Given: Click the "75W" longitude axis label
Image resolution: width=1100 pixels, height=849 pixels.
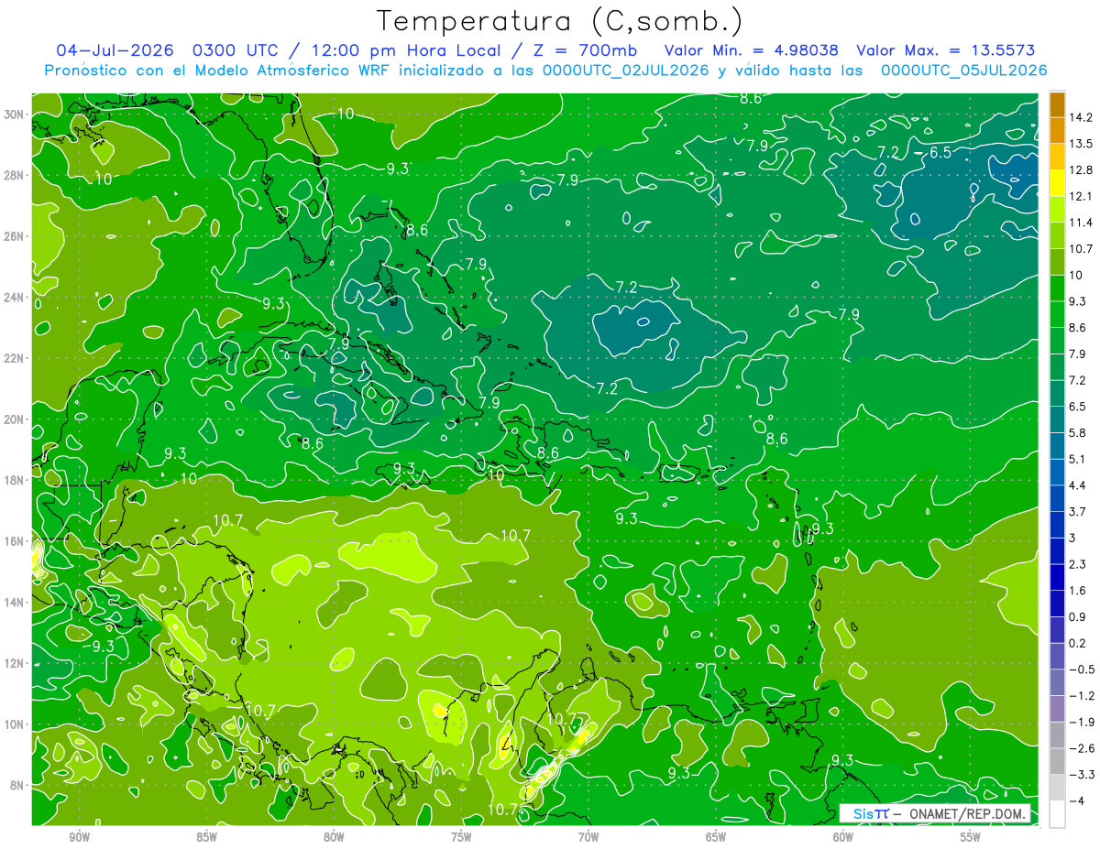Looking at the screenshot, I should pyautogui.click(x=461, y=837).
